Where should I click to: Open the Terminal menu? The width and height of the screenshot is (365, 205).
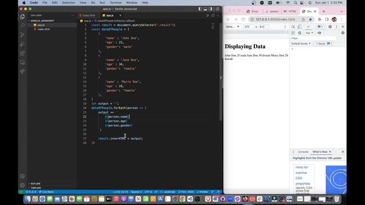click(116, 2)
